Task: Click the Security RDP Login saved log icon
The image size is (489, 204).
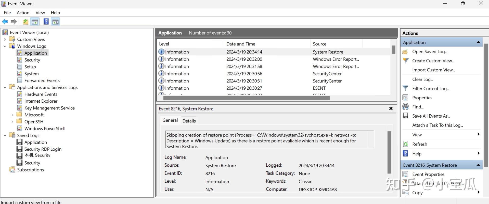Action: click(20, 149)
